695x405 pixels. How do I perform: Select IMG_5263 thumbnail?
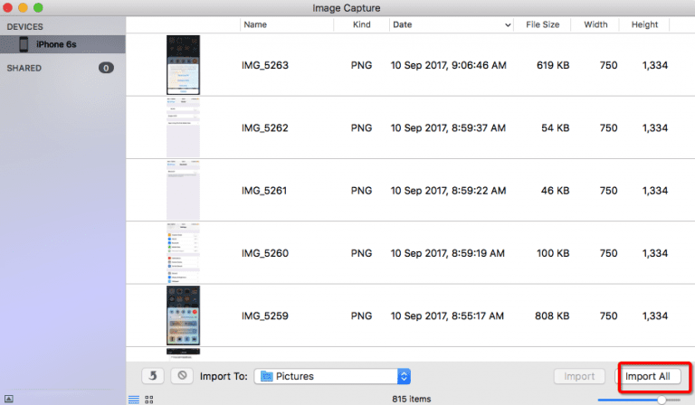click(x=183, y=65)
